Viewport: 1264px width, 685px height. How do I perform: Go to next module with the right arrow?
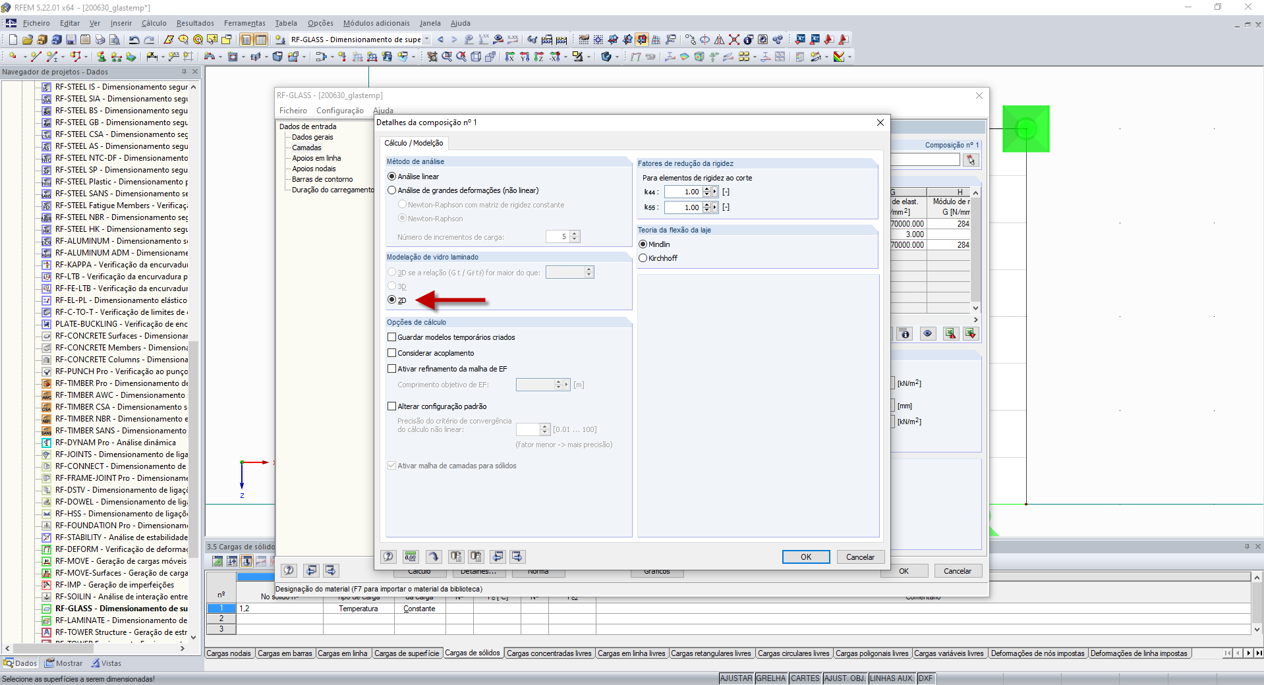pyautogui.click(x=454, y=40)
